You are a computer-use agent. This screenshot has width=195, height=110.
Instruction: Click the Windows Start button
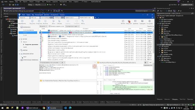click(x=2, y=108)
